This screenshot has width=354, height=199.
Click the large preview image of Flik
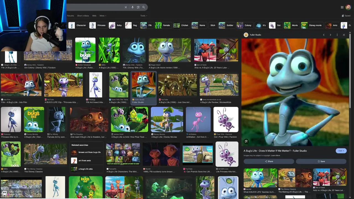click(x=295, y=92)
